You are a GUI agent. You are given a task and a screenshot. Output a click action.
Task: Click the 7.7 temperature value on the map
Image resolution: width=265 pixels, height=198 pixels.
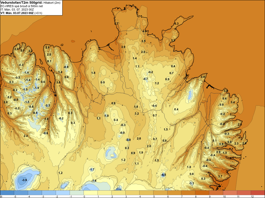coord(231,149)
